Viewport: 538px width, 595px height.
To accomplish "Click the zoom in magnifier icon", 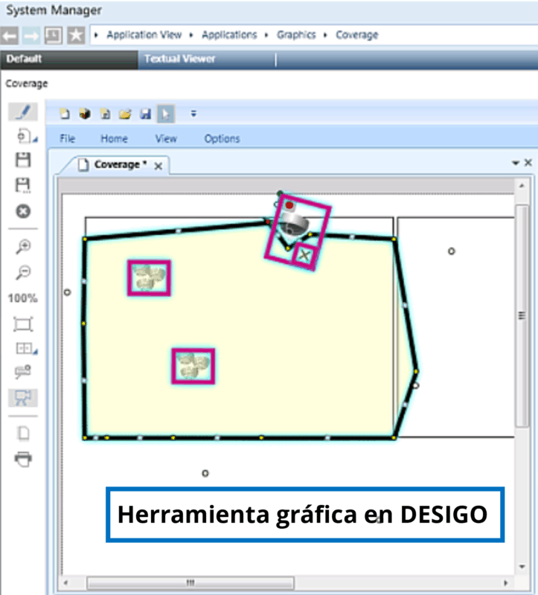I will 24,248.
